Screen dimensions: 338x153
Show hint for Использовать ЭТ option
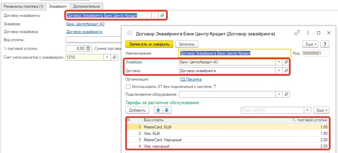(215, 87)
